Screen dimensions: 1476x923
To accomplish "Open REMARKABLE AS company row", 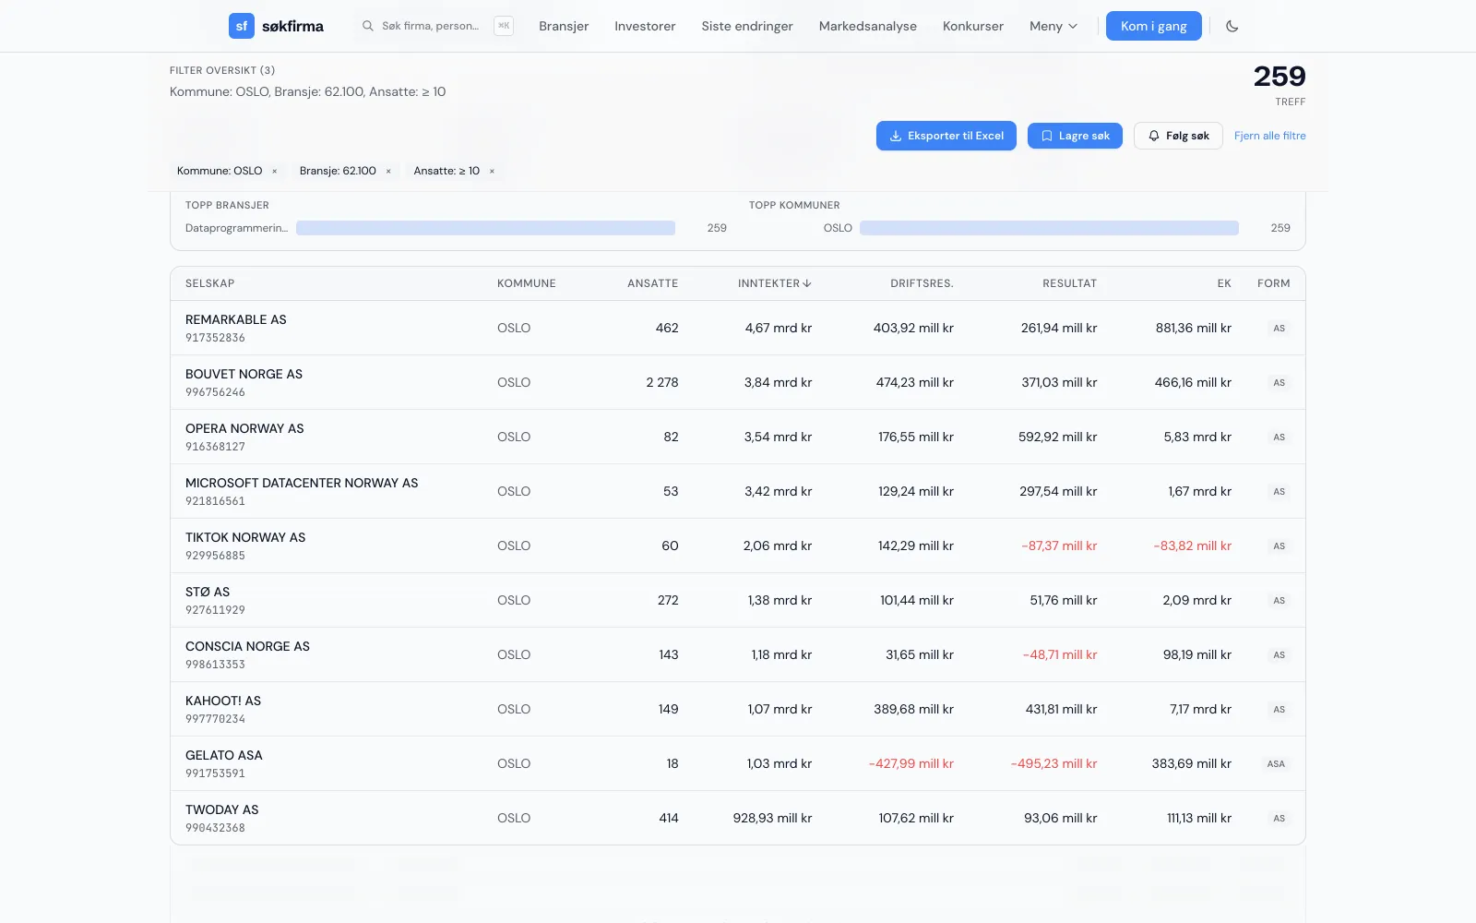I will [x=738, y=328].
